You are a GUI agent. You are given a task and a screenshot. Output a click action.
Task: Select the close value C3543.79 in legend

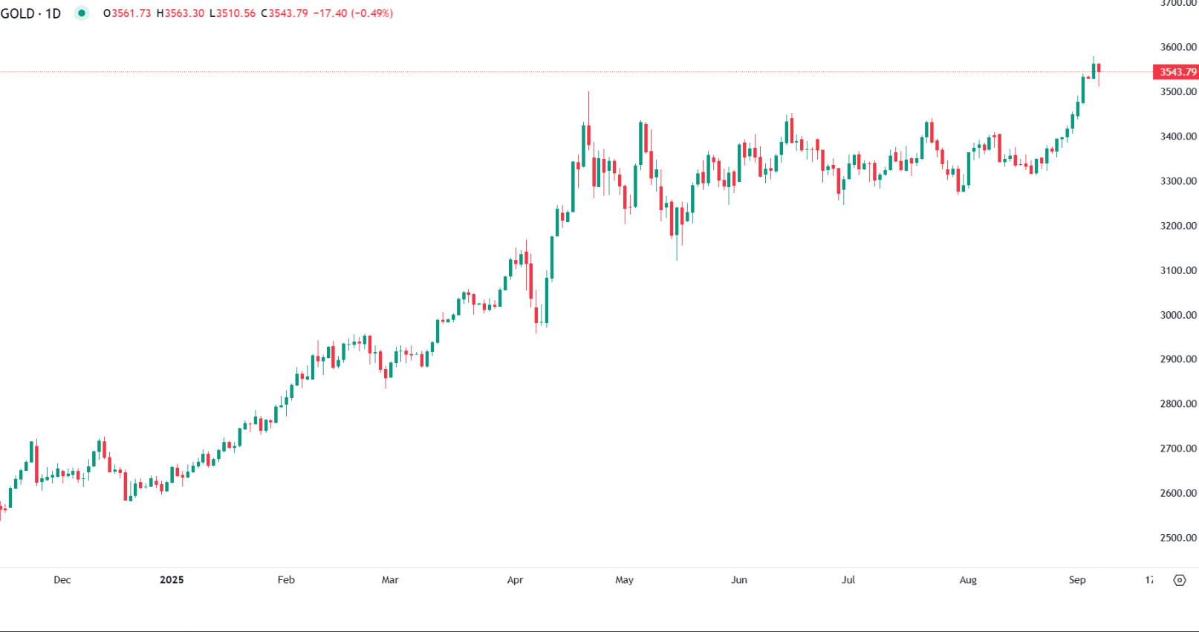[x=285, y=13]
